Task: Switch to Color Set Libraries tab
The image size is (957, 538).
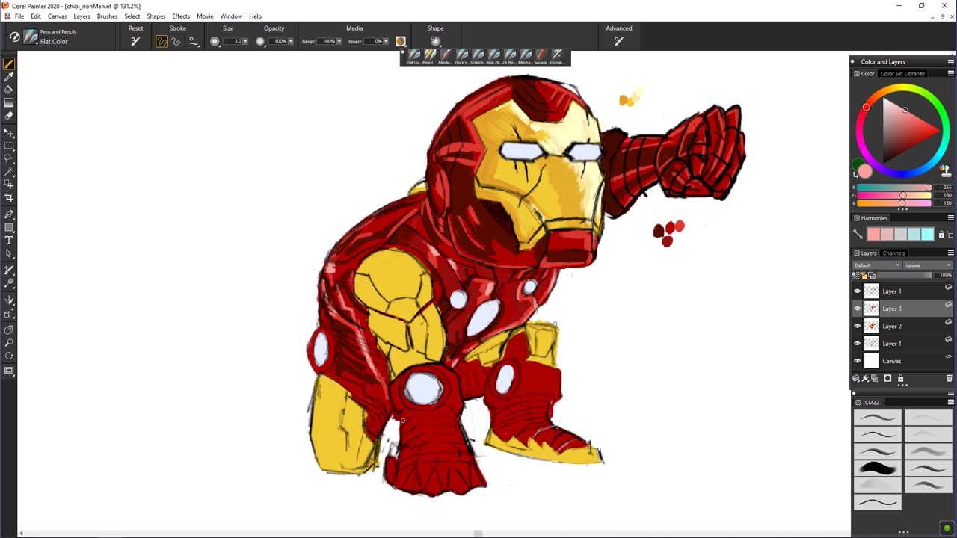Action: 902,73
